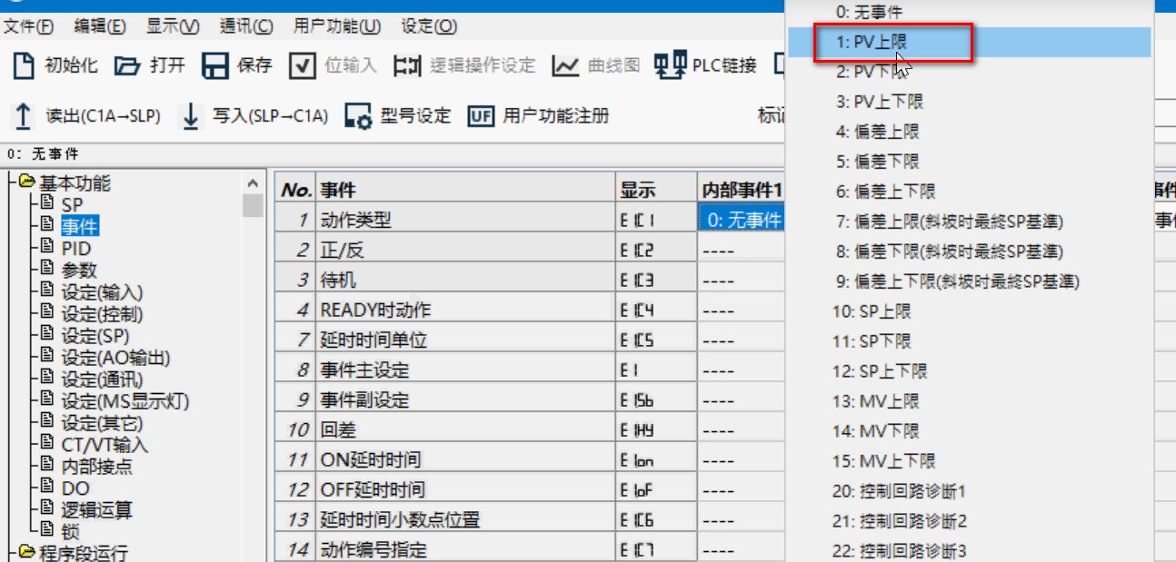Viewport: 1176px width, 562px height.
Task: Select PID in the tree
Action: coord(75,249)
